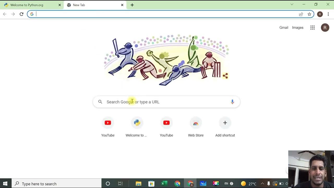This screenshot has height=188, width=334.
Task: Open the Images link
Action: click(x=298, y=27)
